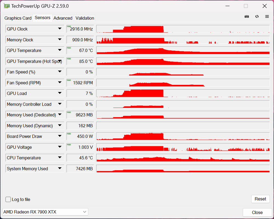This screenshot has width=274, height=219.
Task: Click the Fan Speed (%) value 0 %
Action: [80, 72]
